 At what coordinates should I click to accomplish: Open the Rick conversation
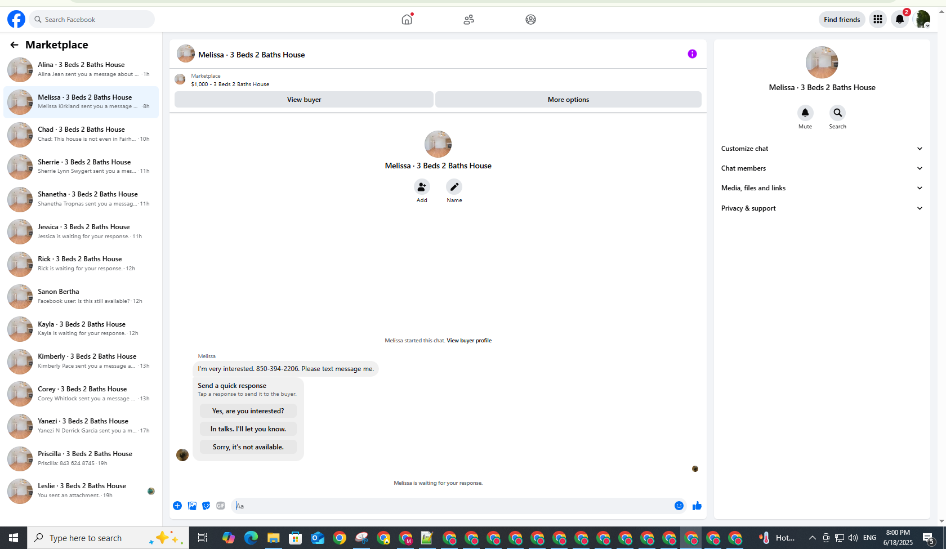81,264
